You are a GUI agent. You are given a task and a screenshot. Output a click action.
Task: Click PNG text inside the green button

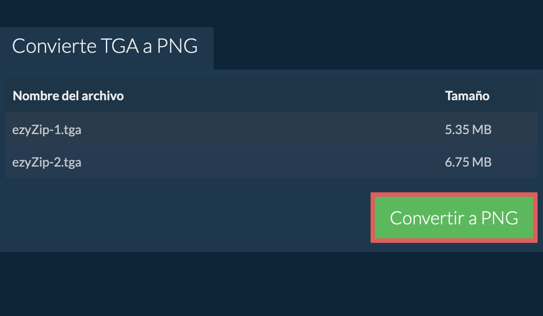point(500,218)
